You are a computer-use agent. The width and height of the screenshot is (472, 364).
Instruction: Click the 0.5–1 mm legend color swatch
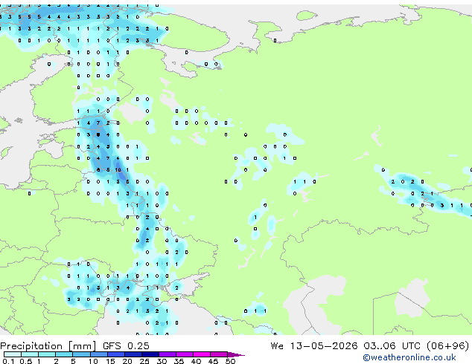[x=30, y=354]
